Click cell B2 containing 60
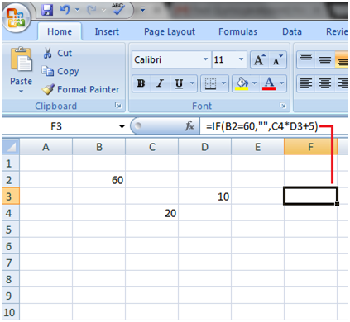Screen dimensions: 350x322 coord(99,180)
